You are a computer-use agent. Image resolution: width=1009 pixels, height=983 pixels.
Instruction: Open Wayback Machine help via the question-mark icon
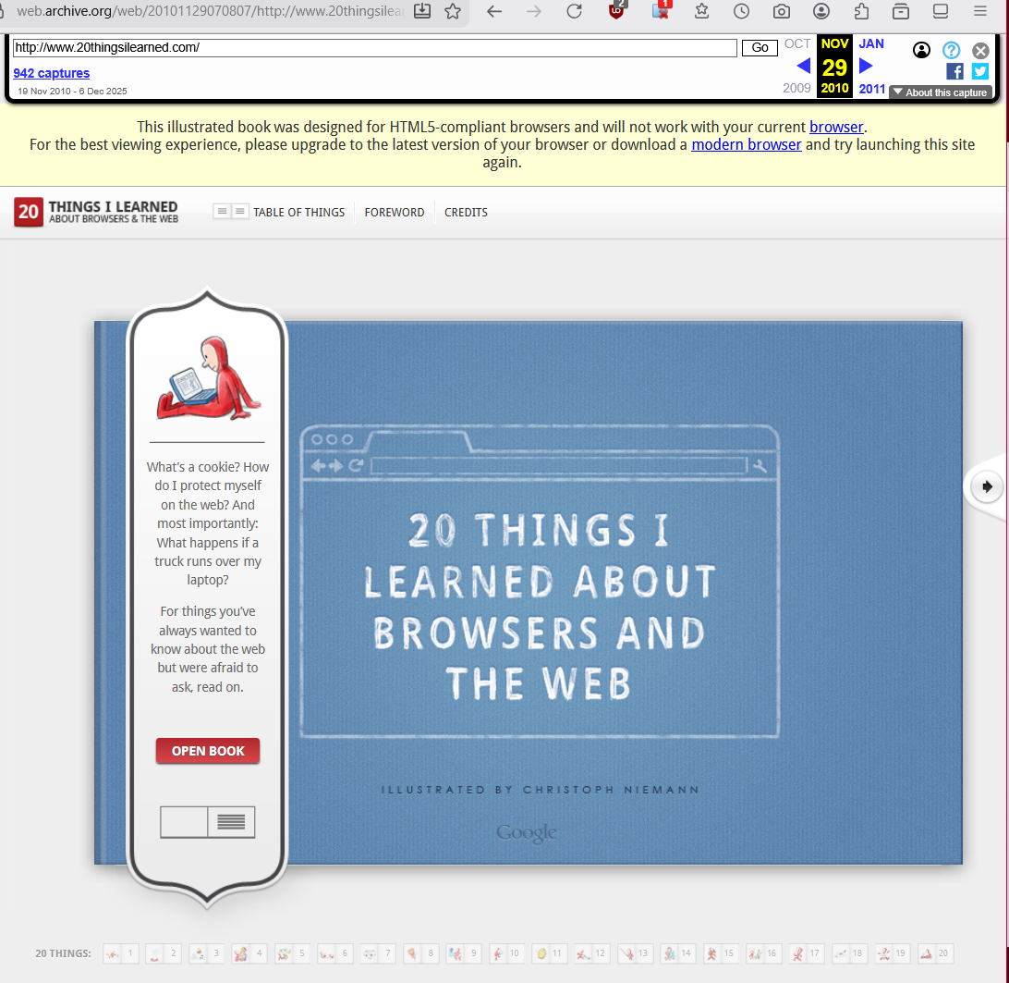951,50
